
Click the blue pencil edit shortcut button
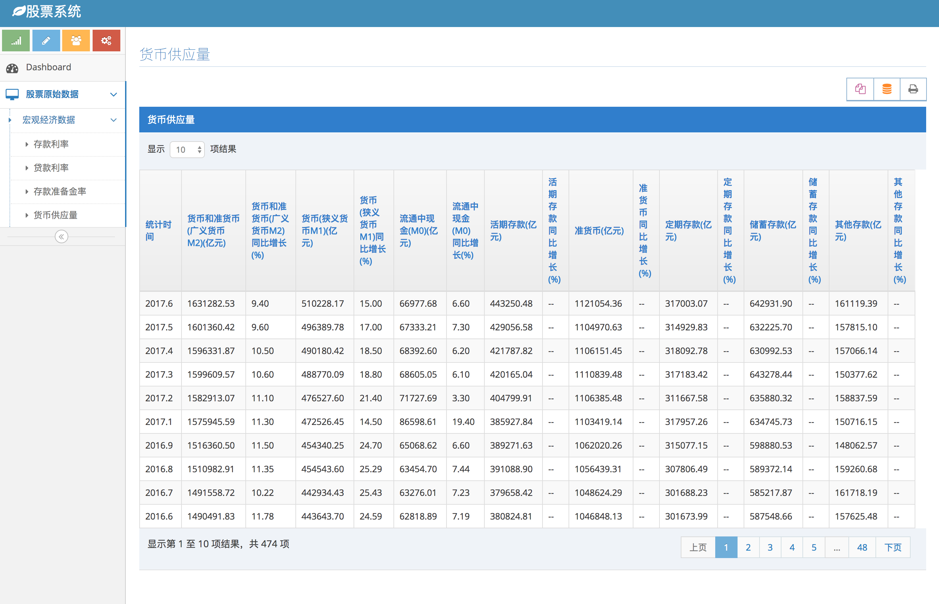[x=46, y=41]
